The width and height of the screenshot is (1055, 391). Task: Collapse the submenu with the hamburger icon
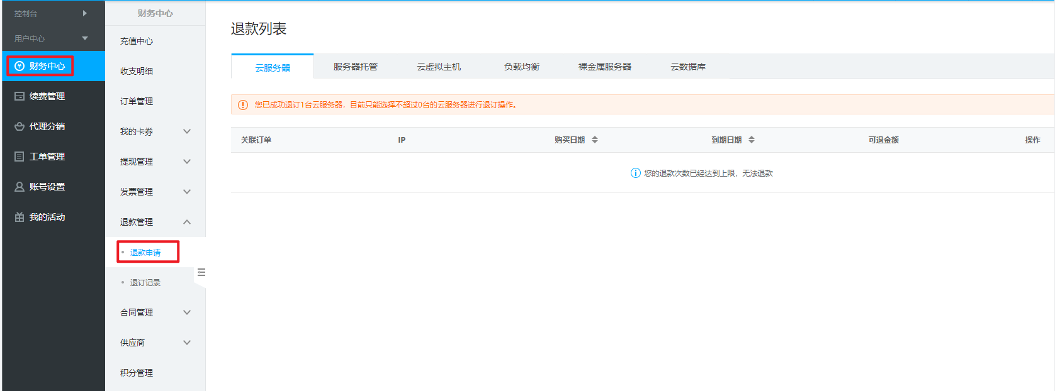tap(201, 272)
